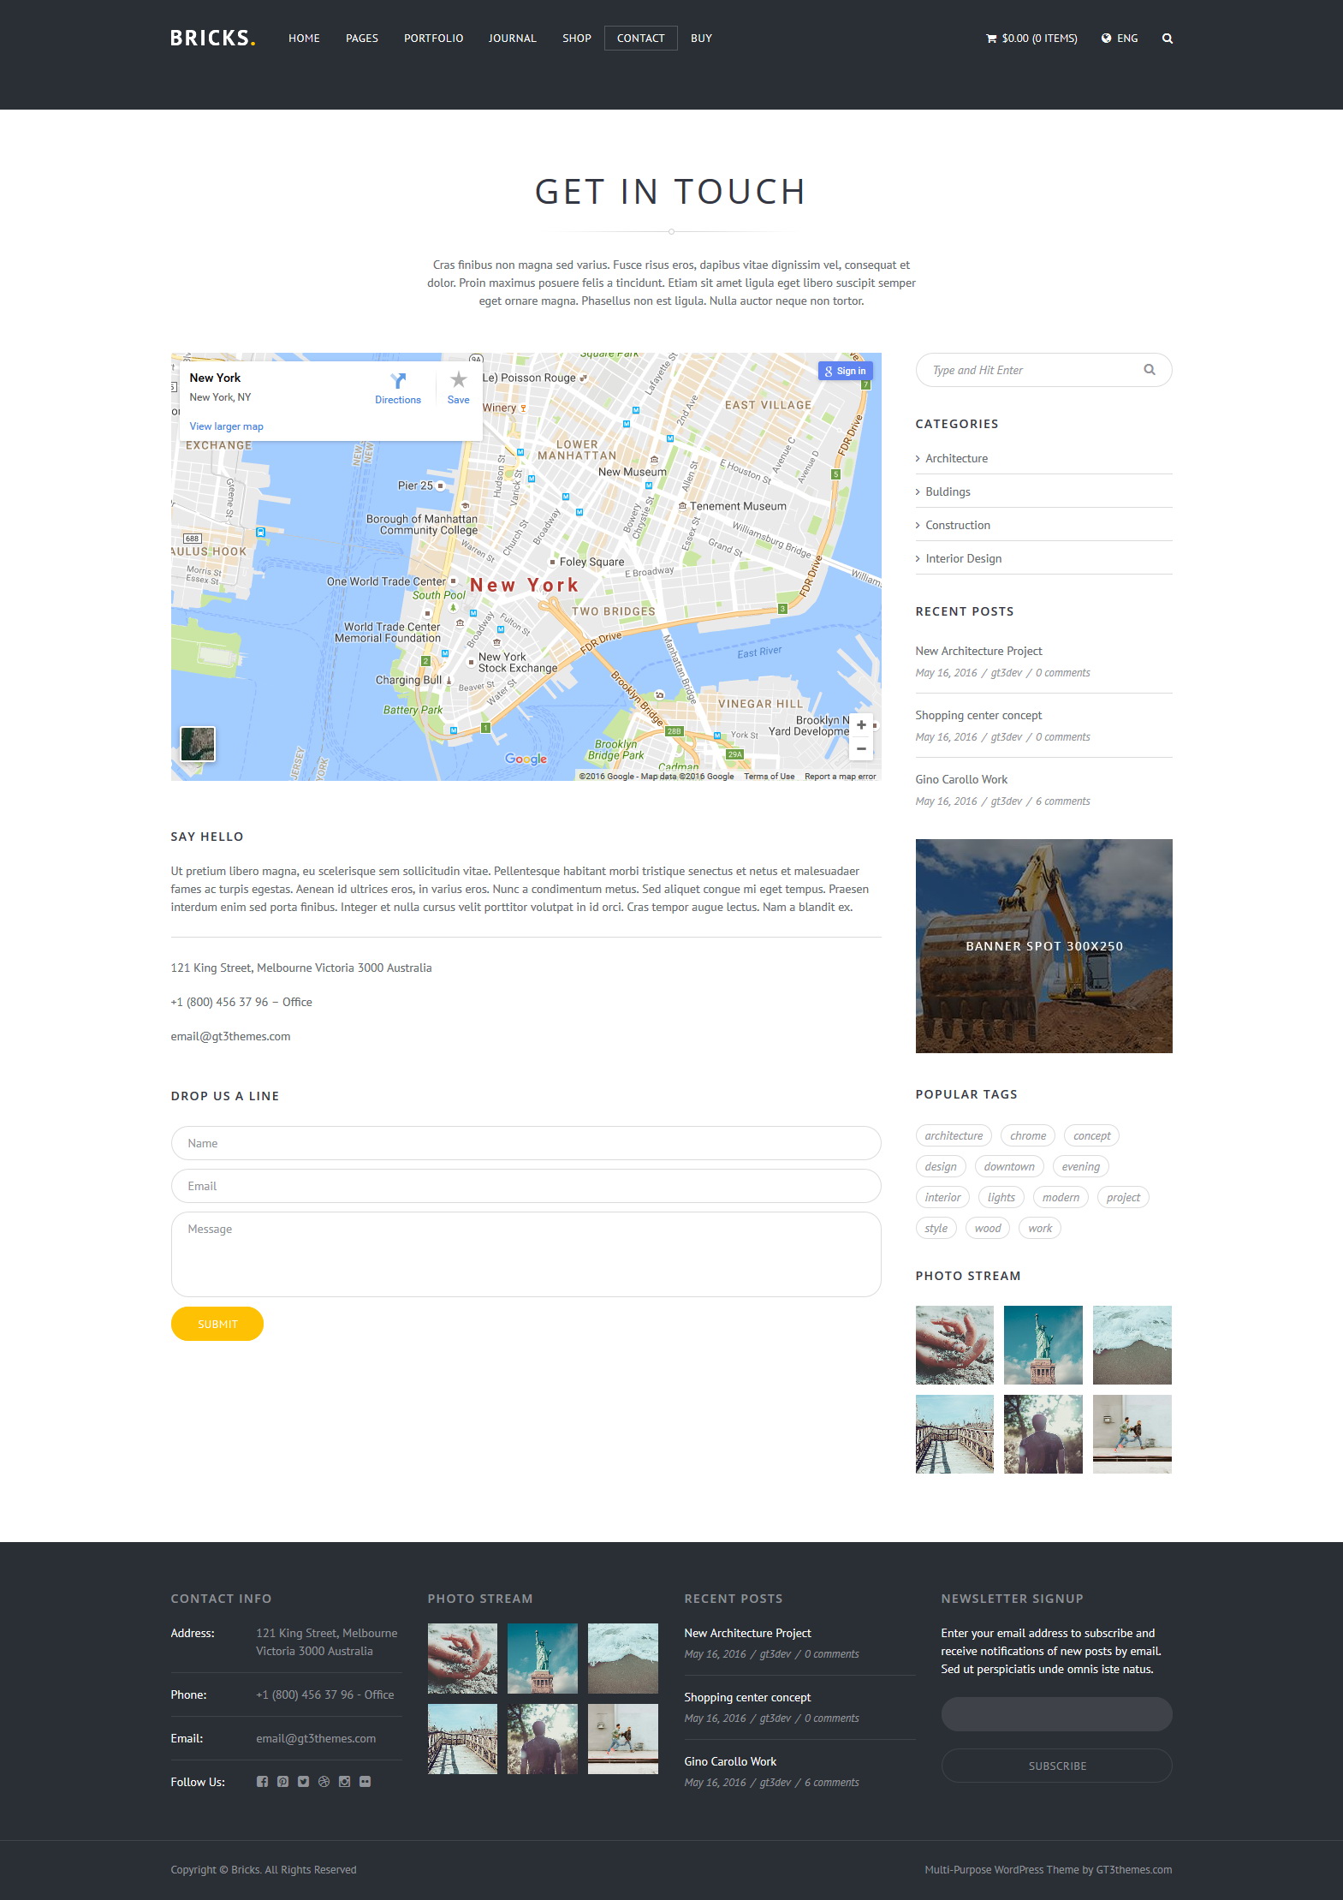
Task: Click the sidebar search magnifier icon
Action: [x=1150, y=370]
